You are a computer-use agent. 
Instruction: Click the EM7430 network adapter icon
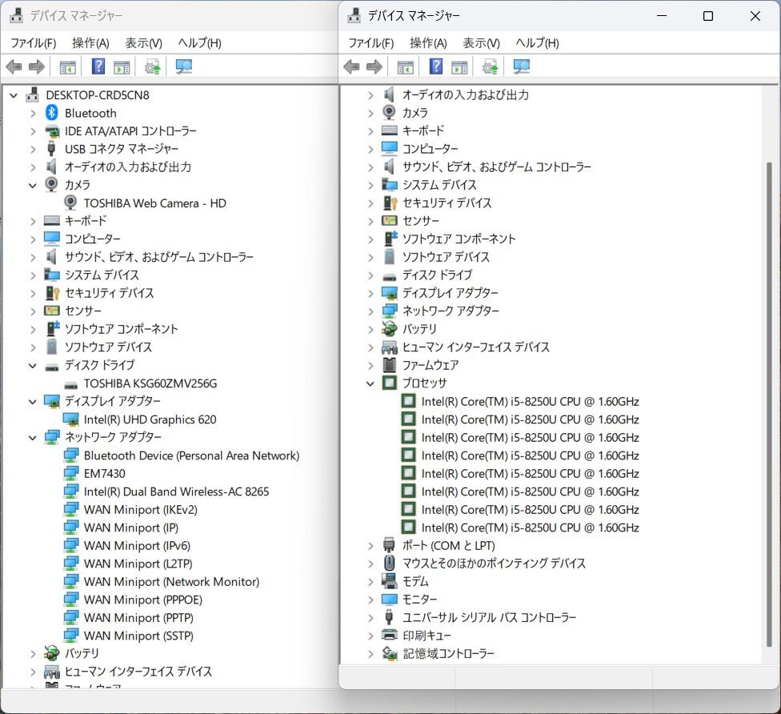tap(71, 473)
